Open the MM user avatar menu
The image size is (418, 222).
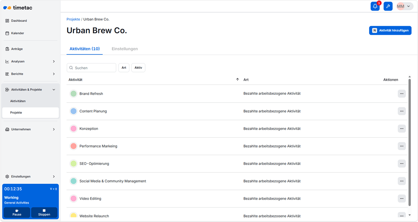[405, 6]
